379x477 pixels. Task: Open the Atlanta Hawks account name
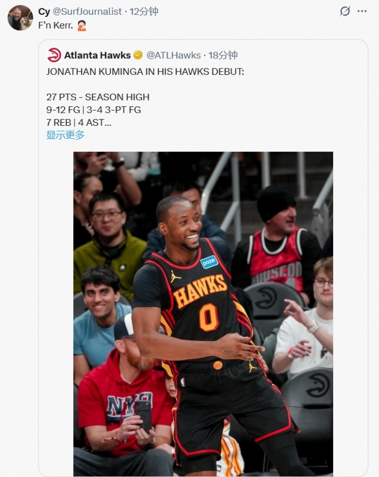point(97,55)
